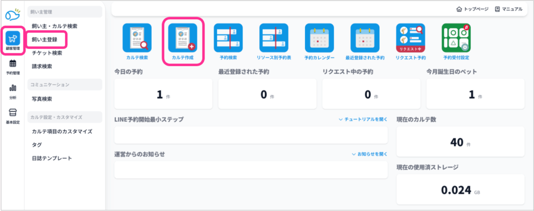Switch to 予約管理 in the sidebar
Viewport: 534px width, 211px height.
click(13, 68)
